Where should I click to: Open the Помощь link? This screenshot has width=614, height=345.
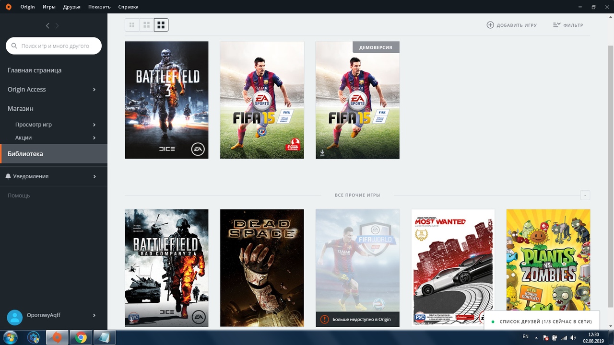19,195
